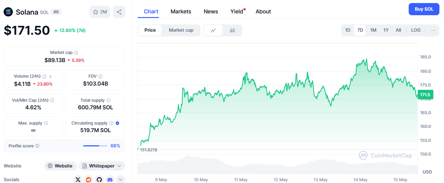The height and width of the screenshot is (183, 444).
Task: Switch to the News tab
Action: (x=211, y=12)
